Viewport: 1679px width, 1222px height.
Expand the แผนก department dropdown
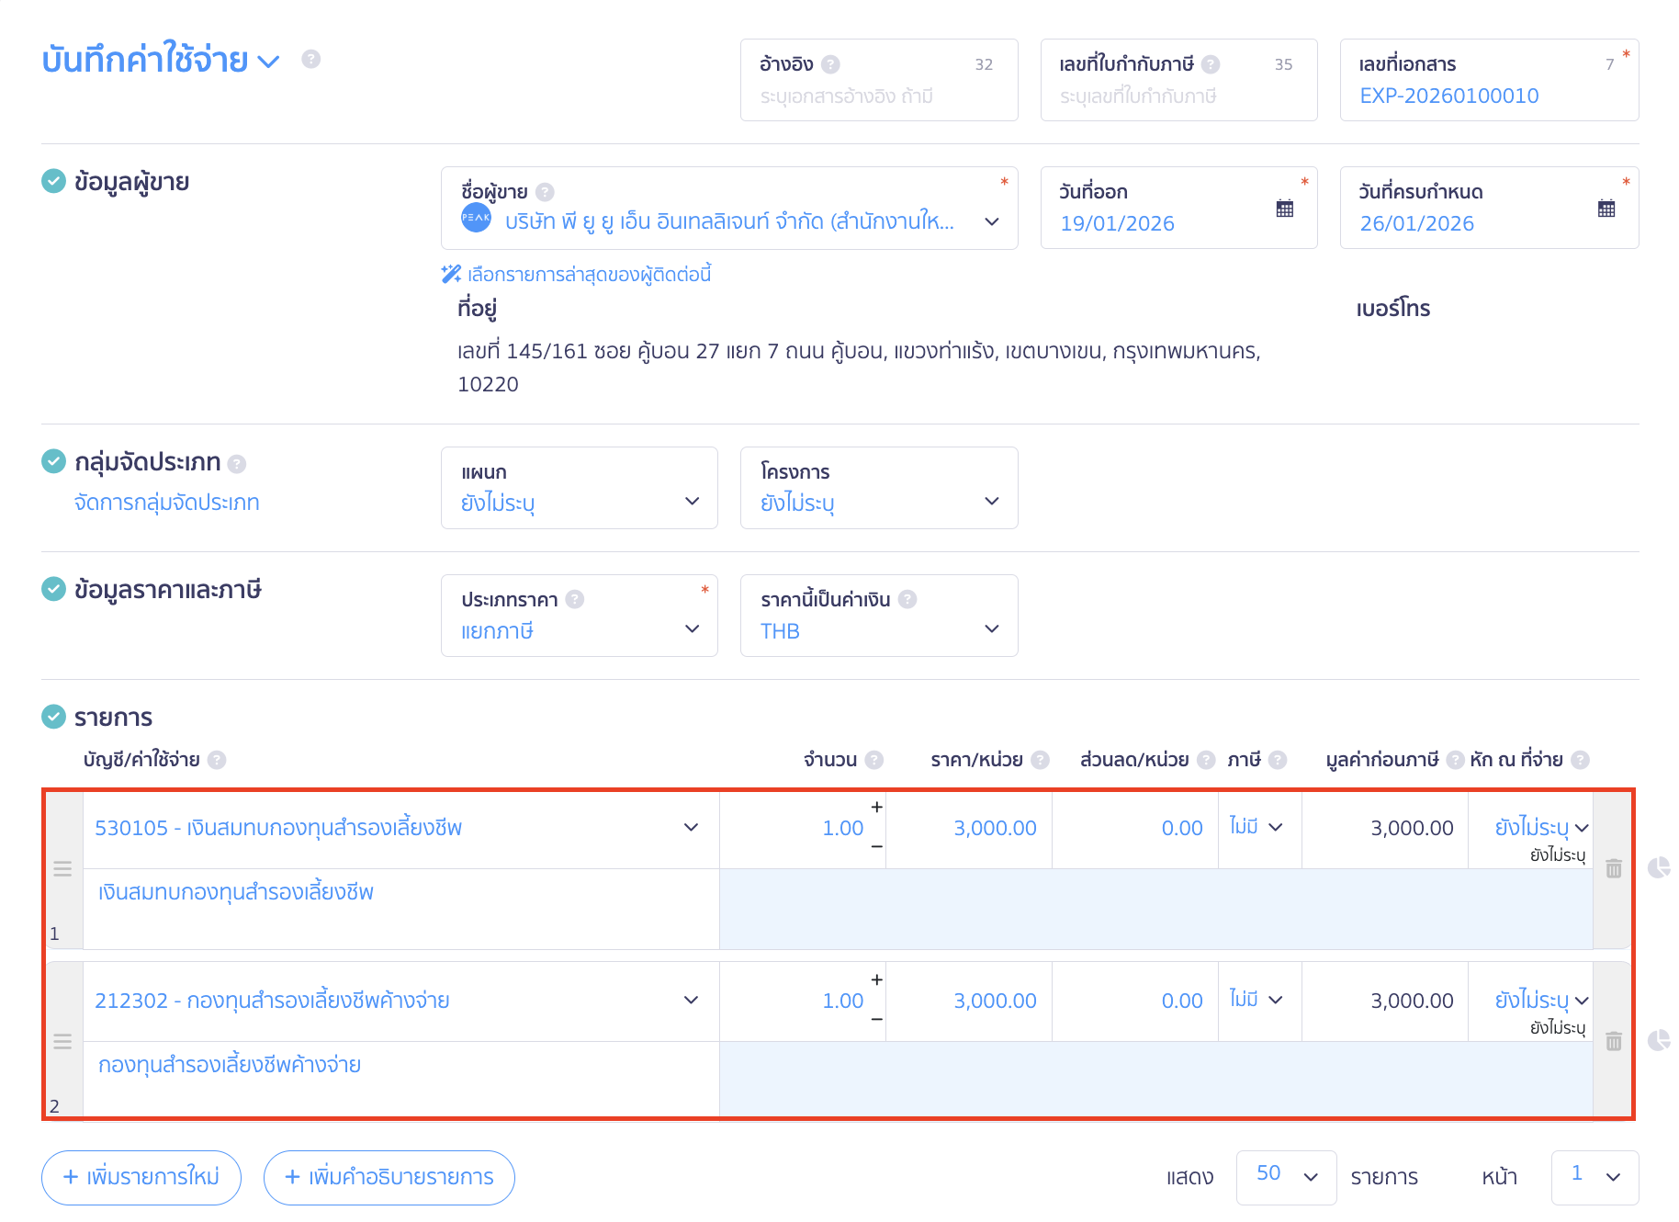[x=692, y=501]
